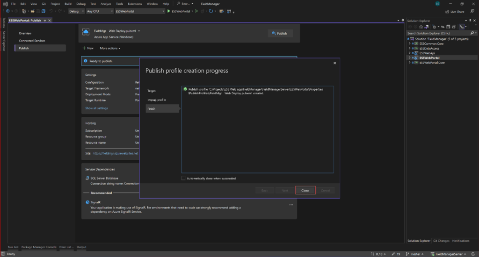
Task: Click the unpushed commits 0/0 arrows indicator
Action: (378, 254)
